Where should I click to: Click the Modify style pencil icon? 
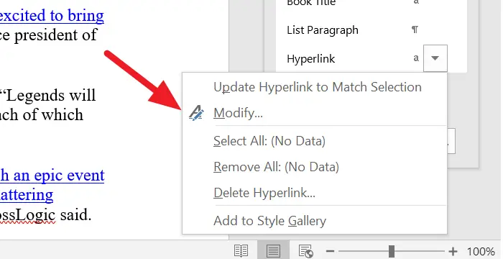click(x=196, y=113)
